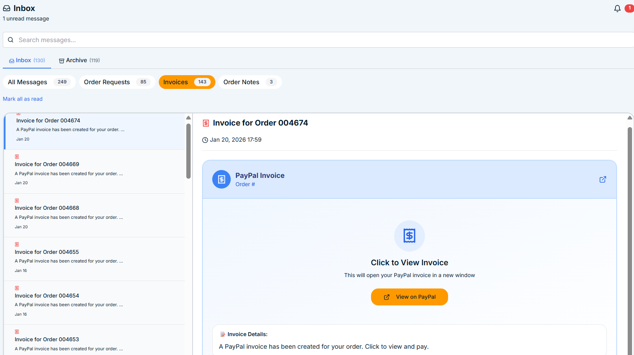Open Invoice for Order 004669 message
The width and height of the screenshot is (634, 355).
(x=94, y=172)
